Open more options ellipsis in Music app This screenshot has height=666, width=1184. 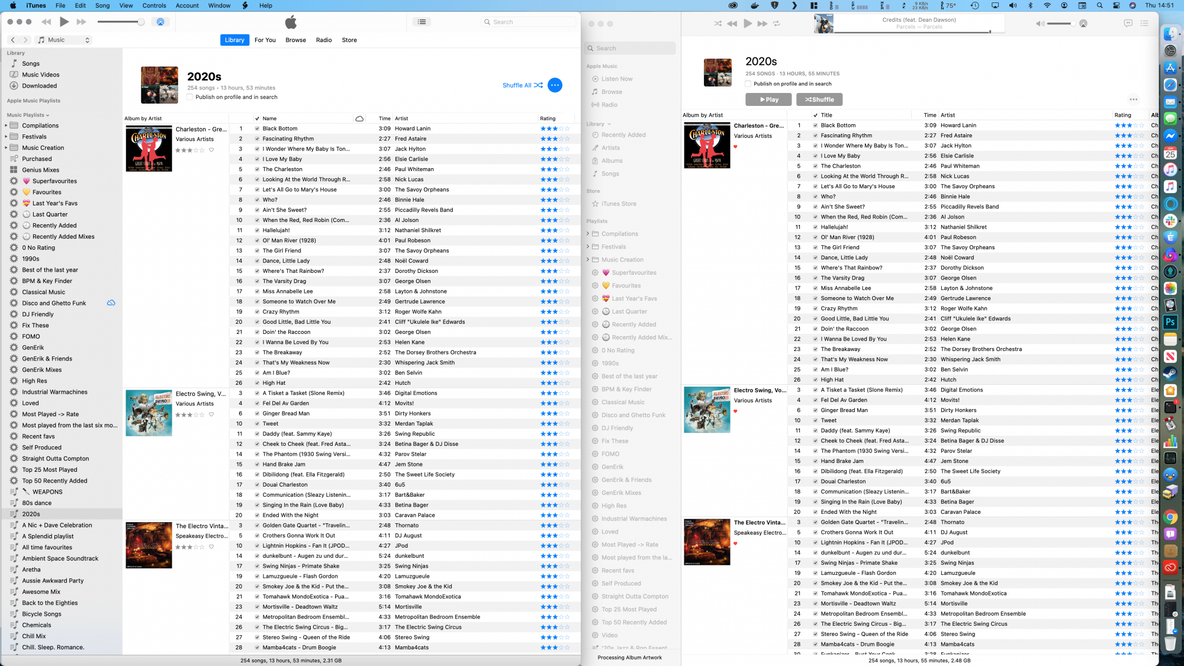[x=1133, y=99]
